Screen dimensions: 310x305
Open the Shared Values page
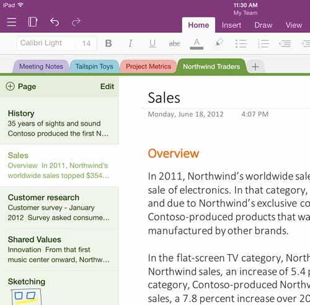(60, 249)
